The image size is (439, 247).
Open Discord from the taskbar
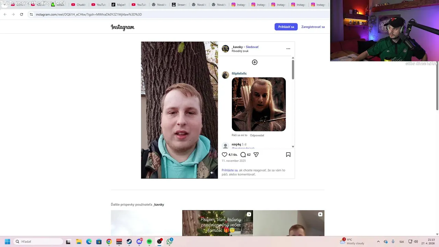(x=139, y=242)
